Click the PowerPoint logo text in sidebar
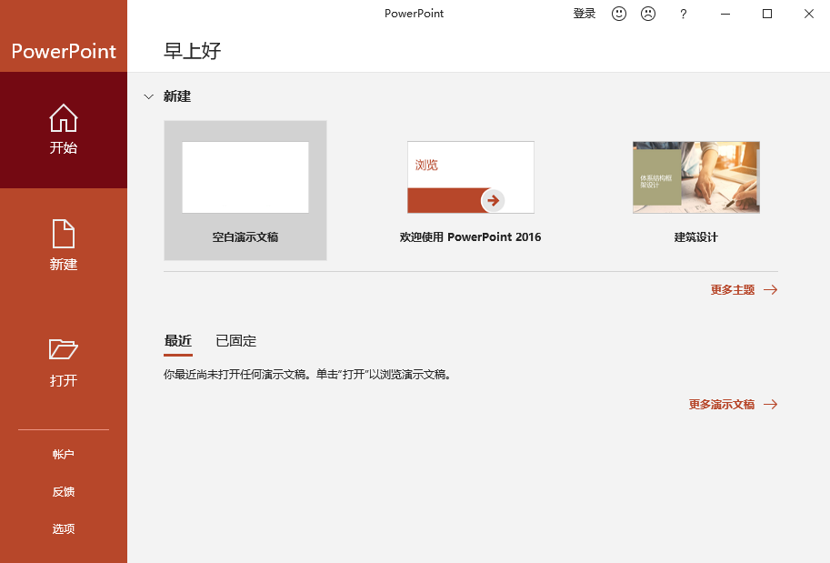Screen dimensions: 830x563 click(64, 51)
